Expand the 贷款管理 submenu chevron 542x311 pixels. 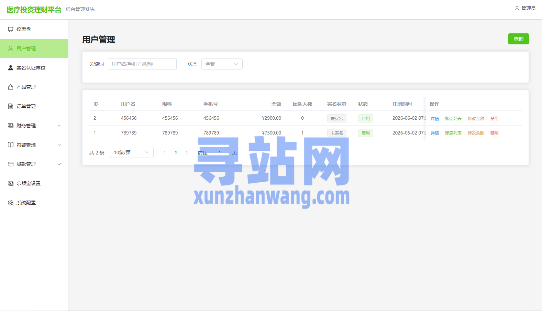[x=59, y=164]
